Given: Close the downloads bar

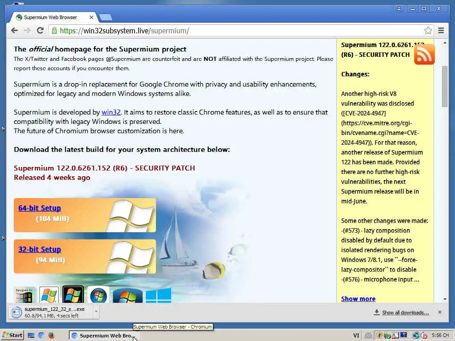Looking at the screenshot, I should click(x=439, y=312).
